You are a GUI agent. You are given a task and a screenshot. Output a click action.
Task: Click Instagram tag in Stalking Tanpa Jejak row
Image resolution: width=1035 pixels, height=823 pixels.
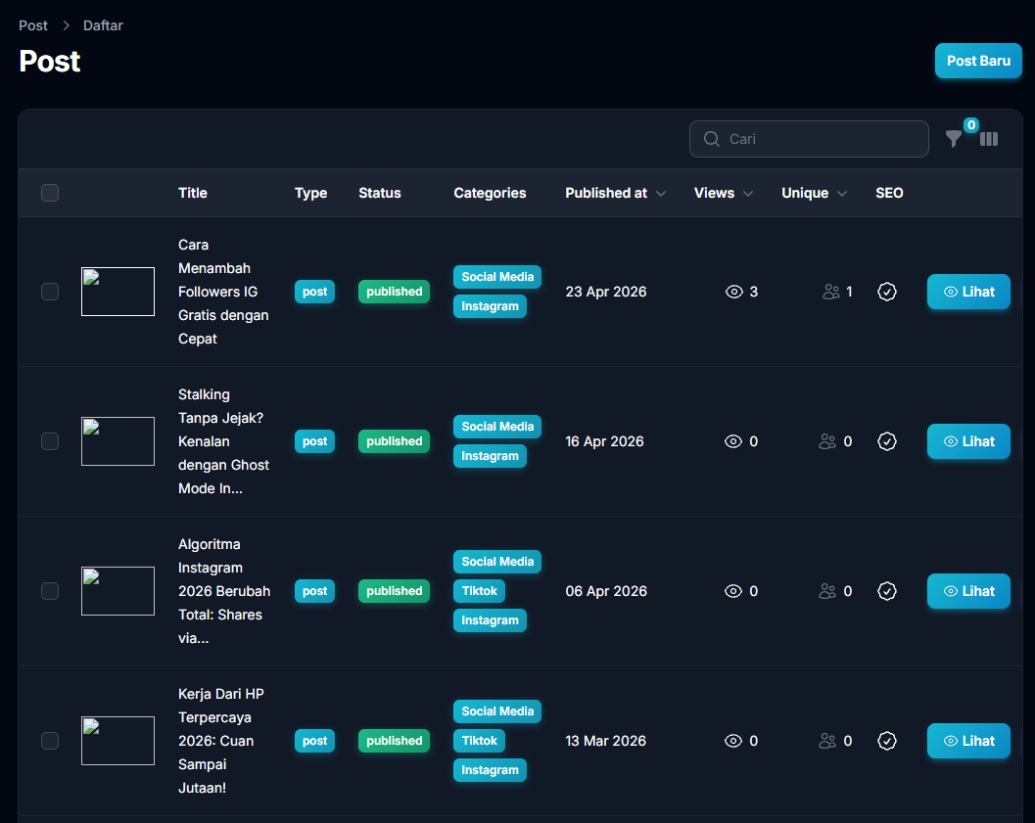point(490,456)
